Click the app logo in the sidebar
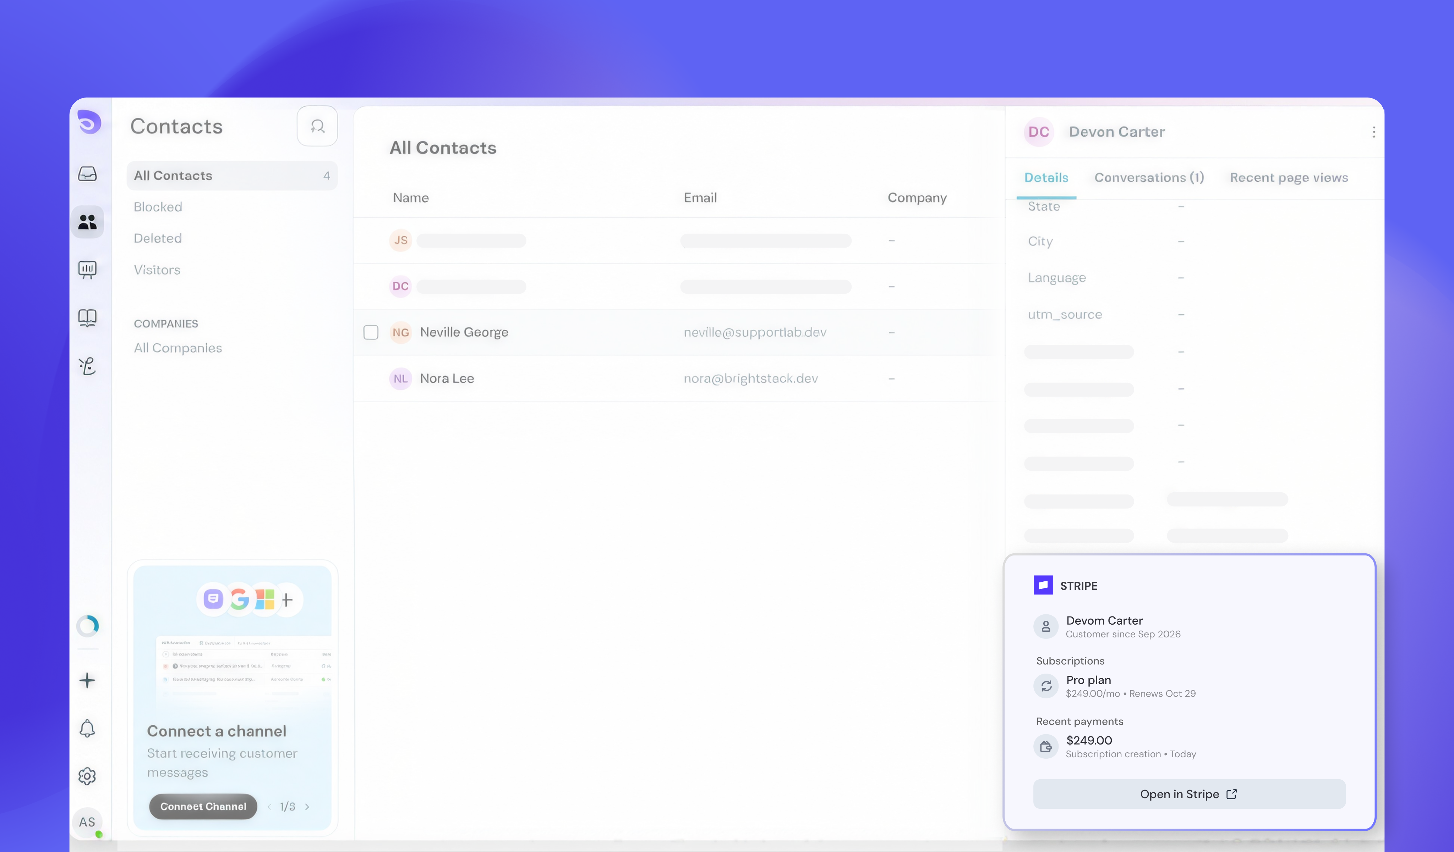The width and height of the screenshot is (1454, 852). pos(89,122)
